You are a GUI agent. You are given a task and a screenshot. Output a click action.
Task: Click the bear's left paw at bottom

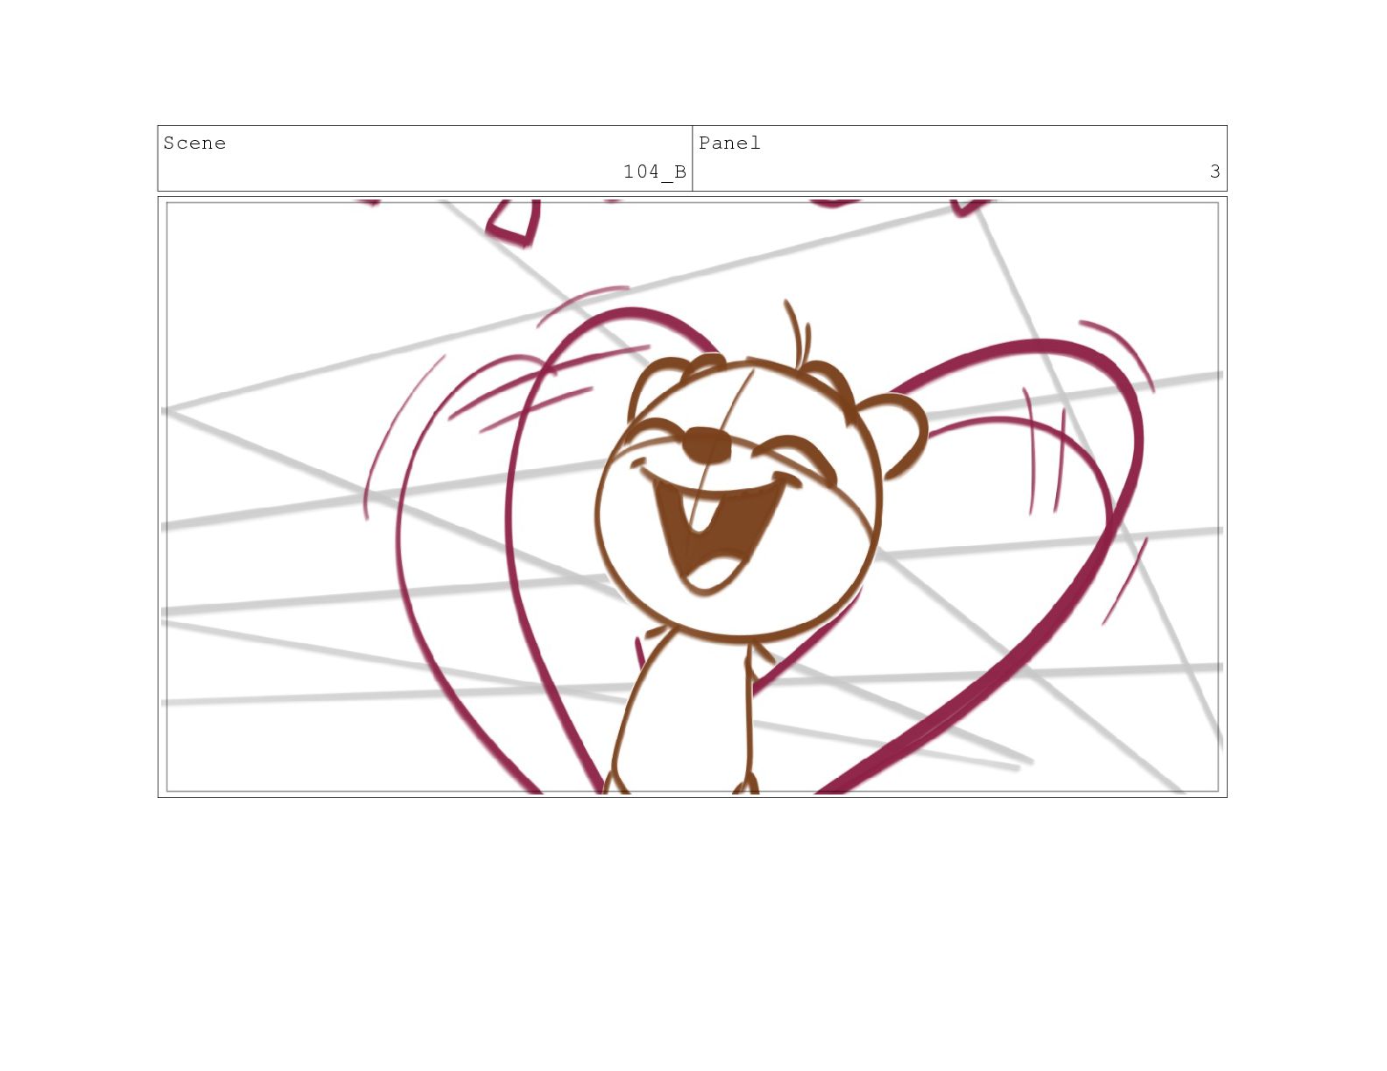(616, 783)
